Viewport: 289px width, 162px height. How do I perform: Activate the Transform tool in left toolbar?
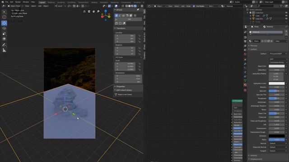pos(4,39)
